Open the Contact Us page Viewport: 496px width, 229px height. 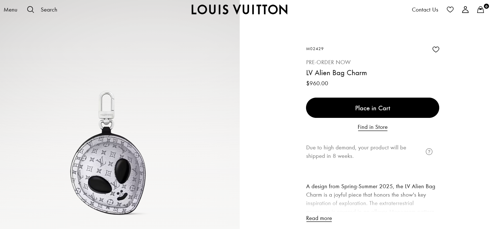click(x=425, y=10)
